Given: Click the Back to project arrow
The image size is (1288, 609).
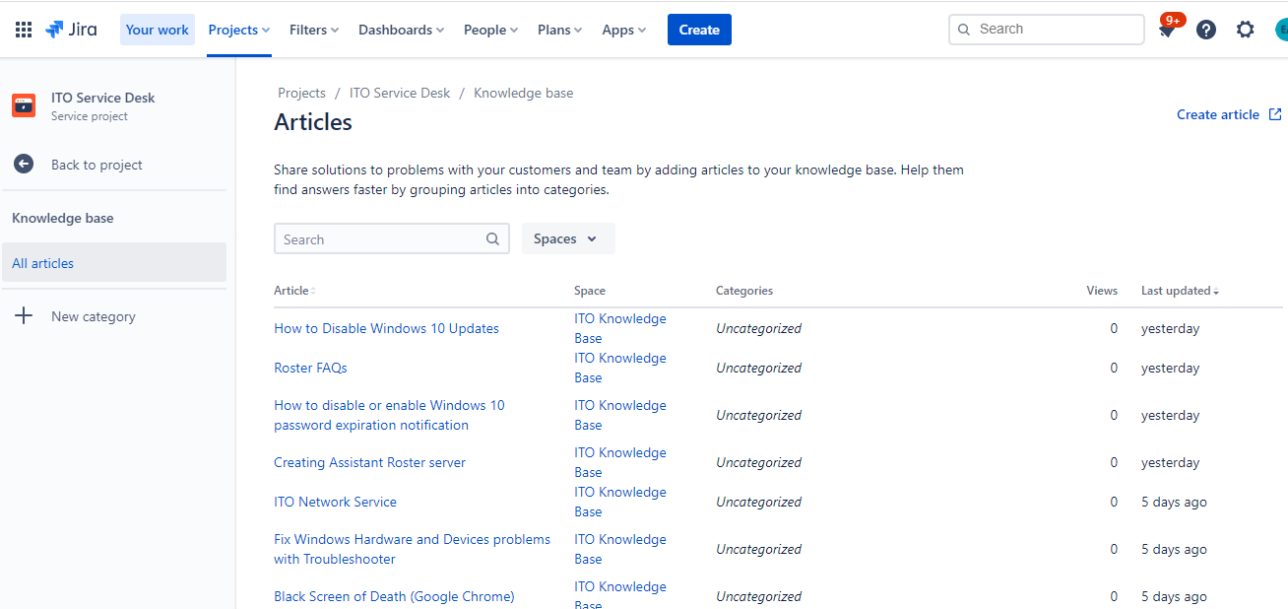Looking at the screenshot, I should (23, 164).
